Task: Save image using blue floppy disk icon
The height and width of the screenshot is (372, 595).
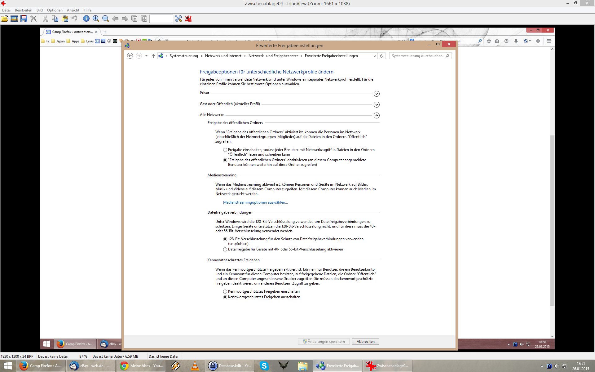Action: [x=24, y=19]
